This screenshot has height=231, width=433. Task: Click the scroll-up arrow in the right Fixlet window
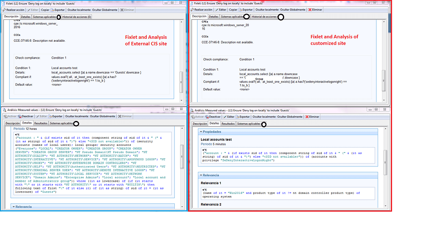(x=384, y=22)
